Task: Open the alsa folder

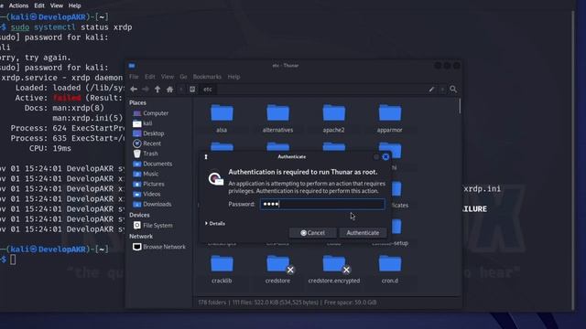Action: coord(222,119)
